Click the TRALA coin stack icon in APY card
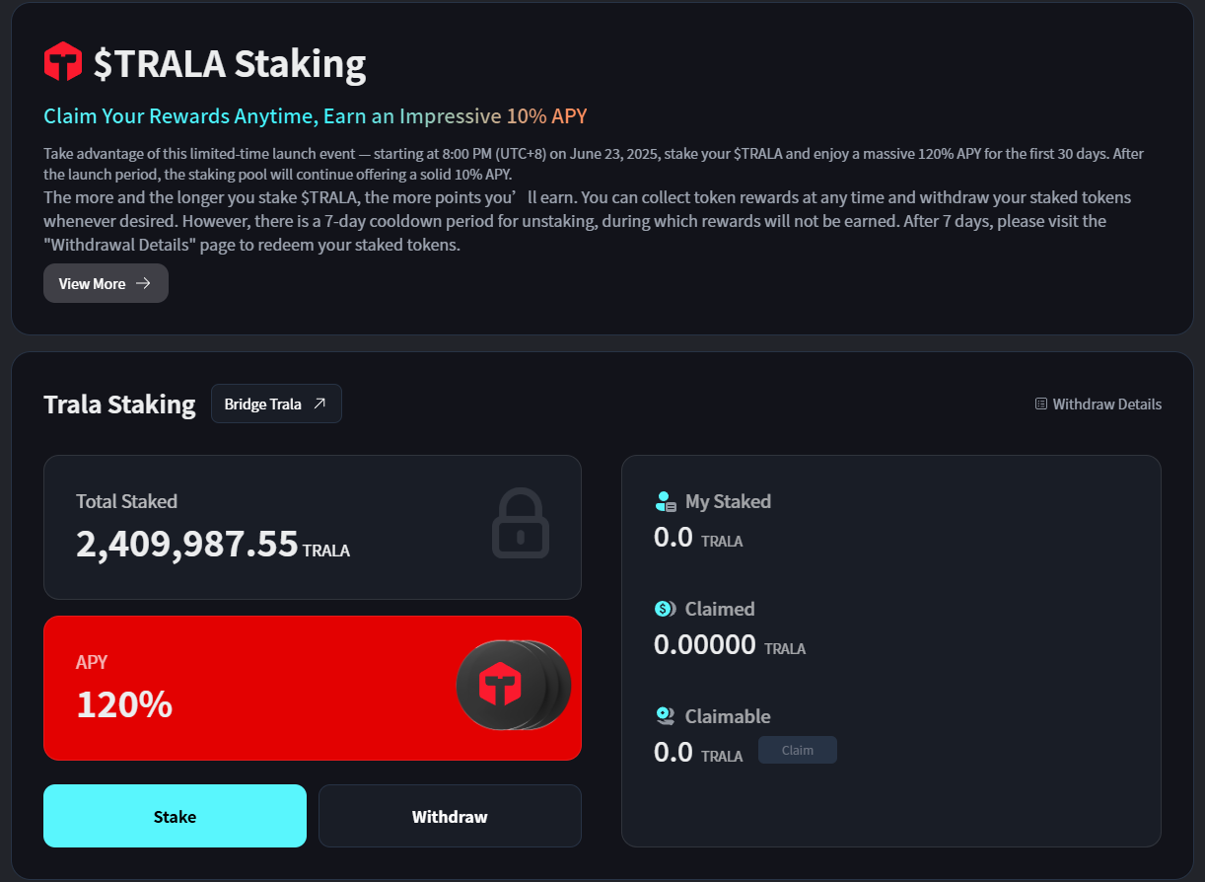The image size is (1205, 882). pyautogui.click(x=513, y=686)
